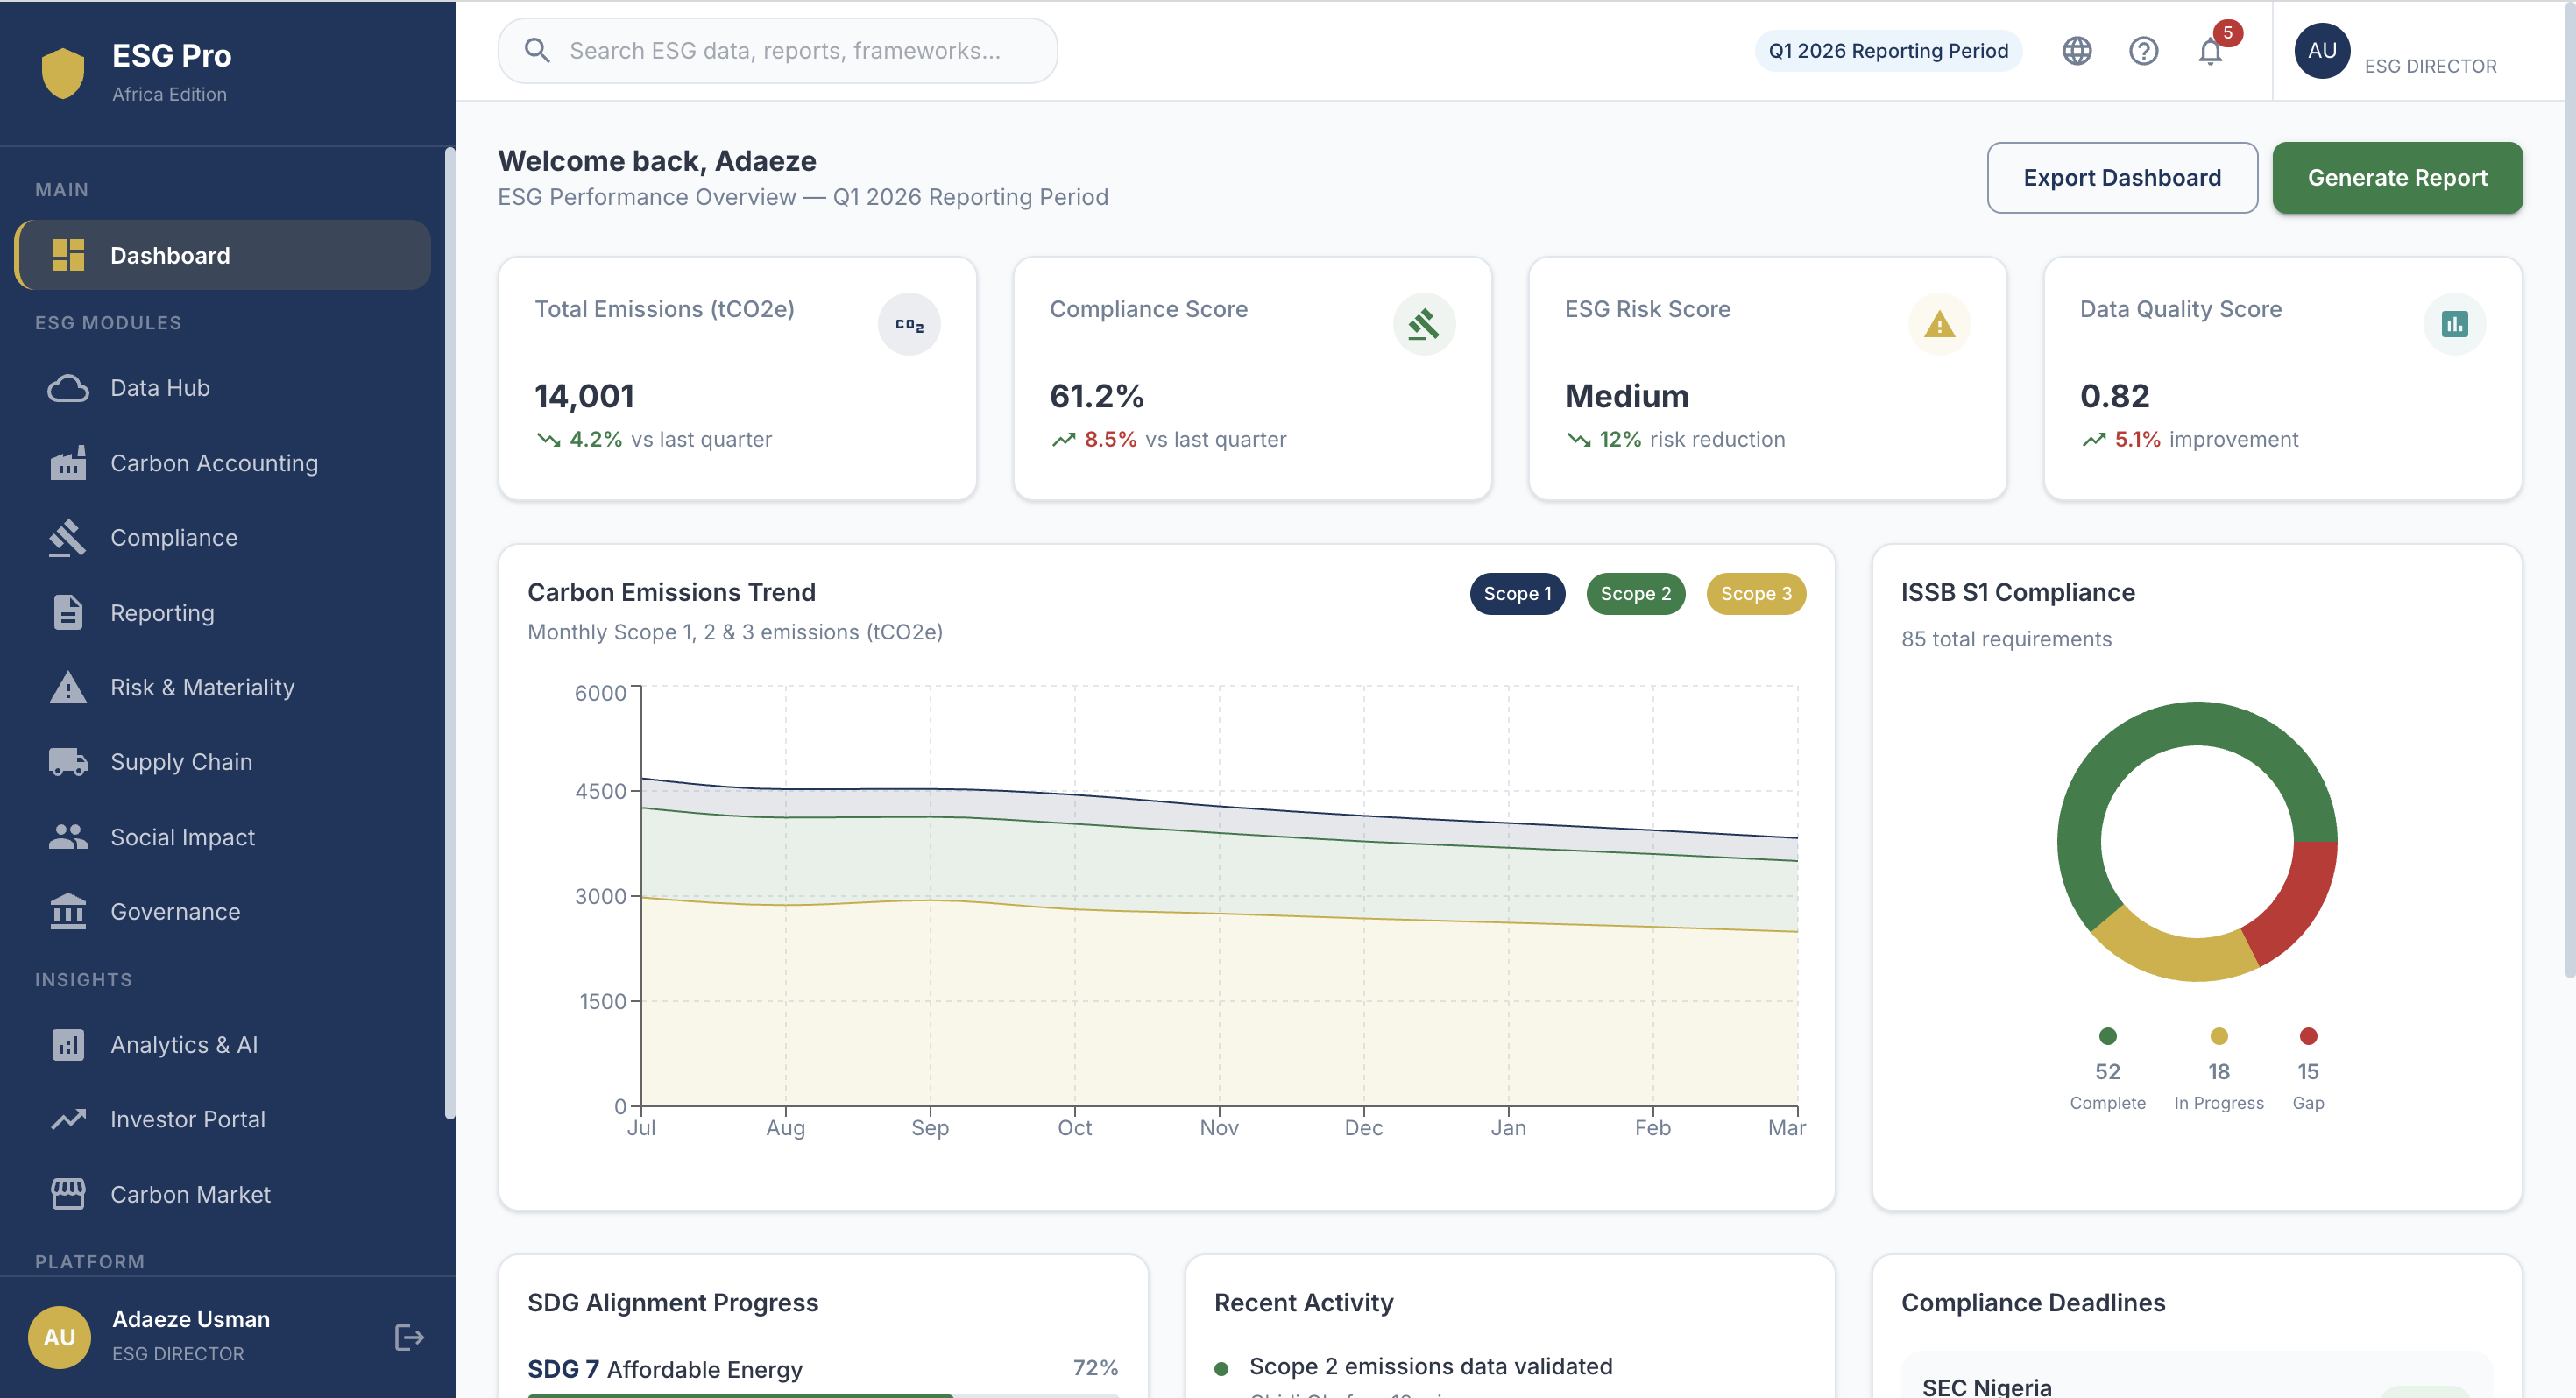The height and width of the screenshot is (1398, 2576).
Task: Select the Supply Chain truck icon
Action: [68, 761]
